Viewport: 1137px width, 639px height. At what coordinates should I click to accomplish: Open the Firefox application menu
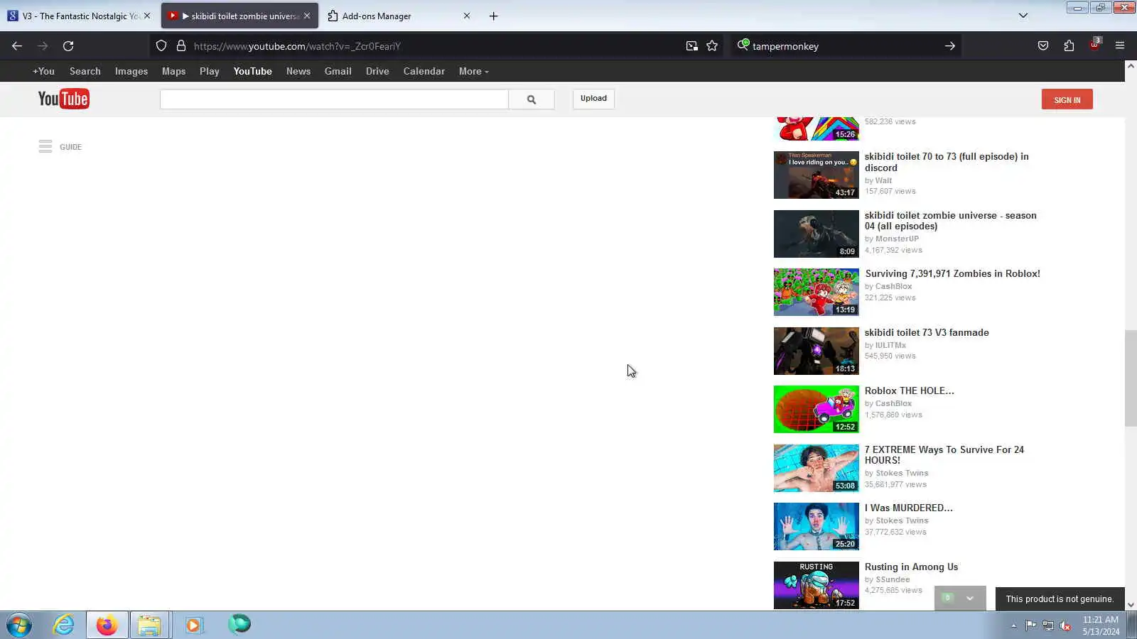click(1120, 46)
